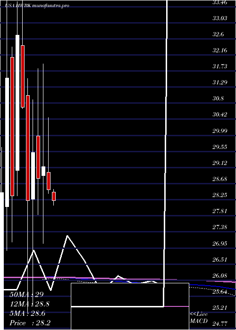Click the 31.29 price axis label
236x330 pixels.
point(220,82)
